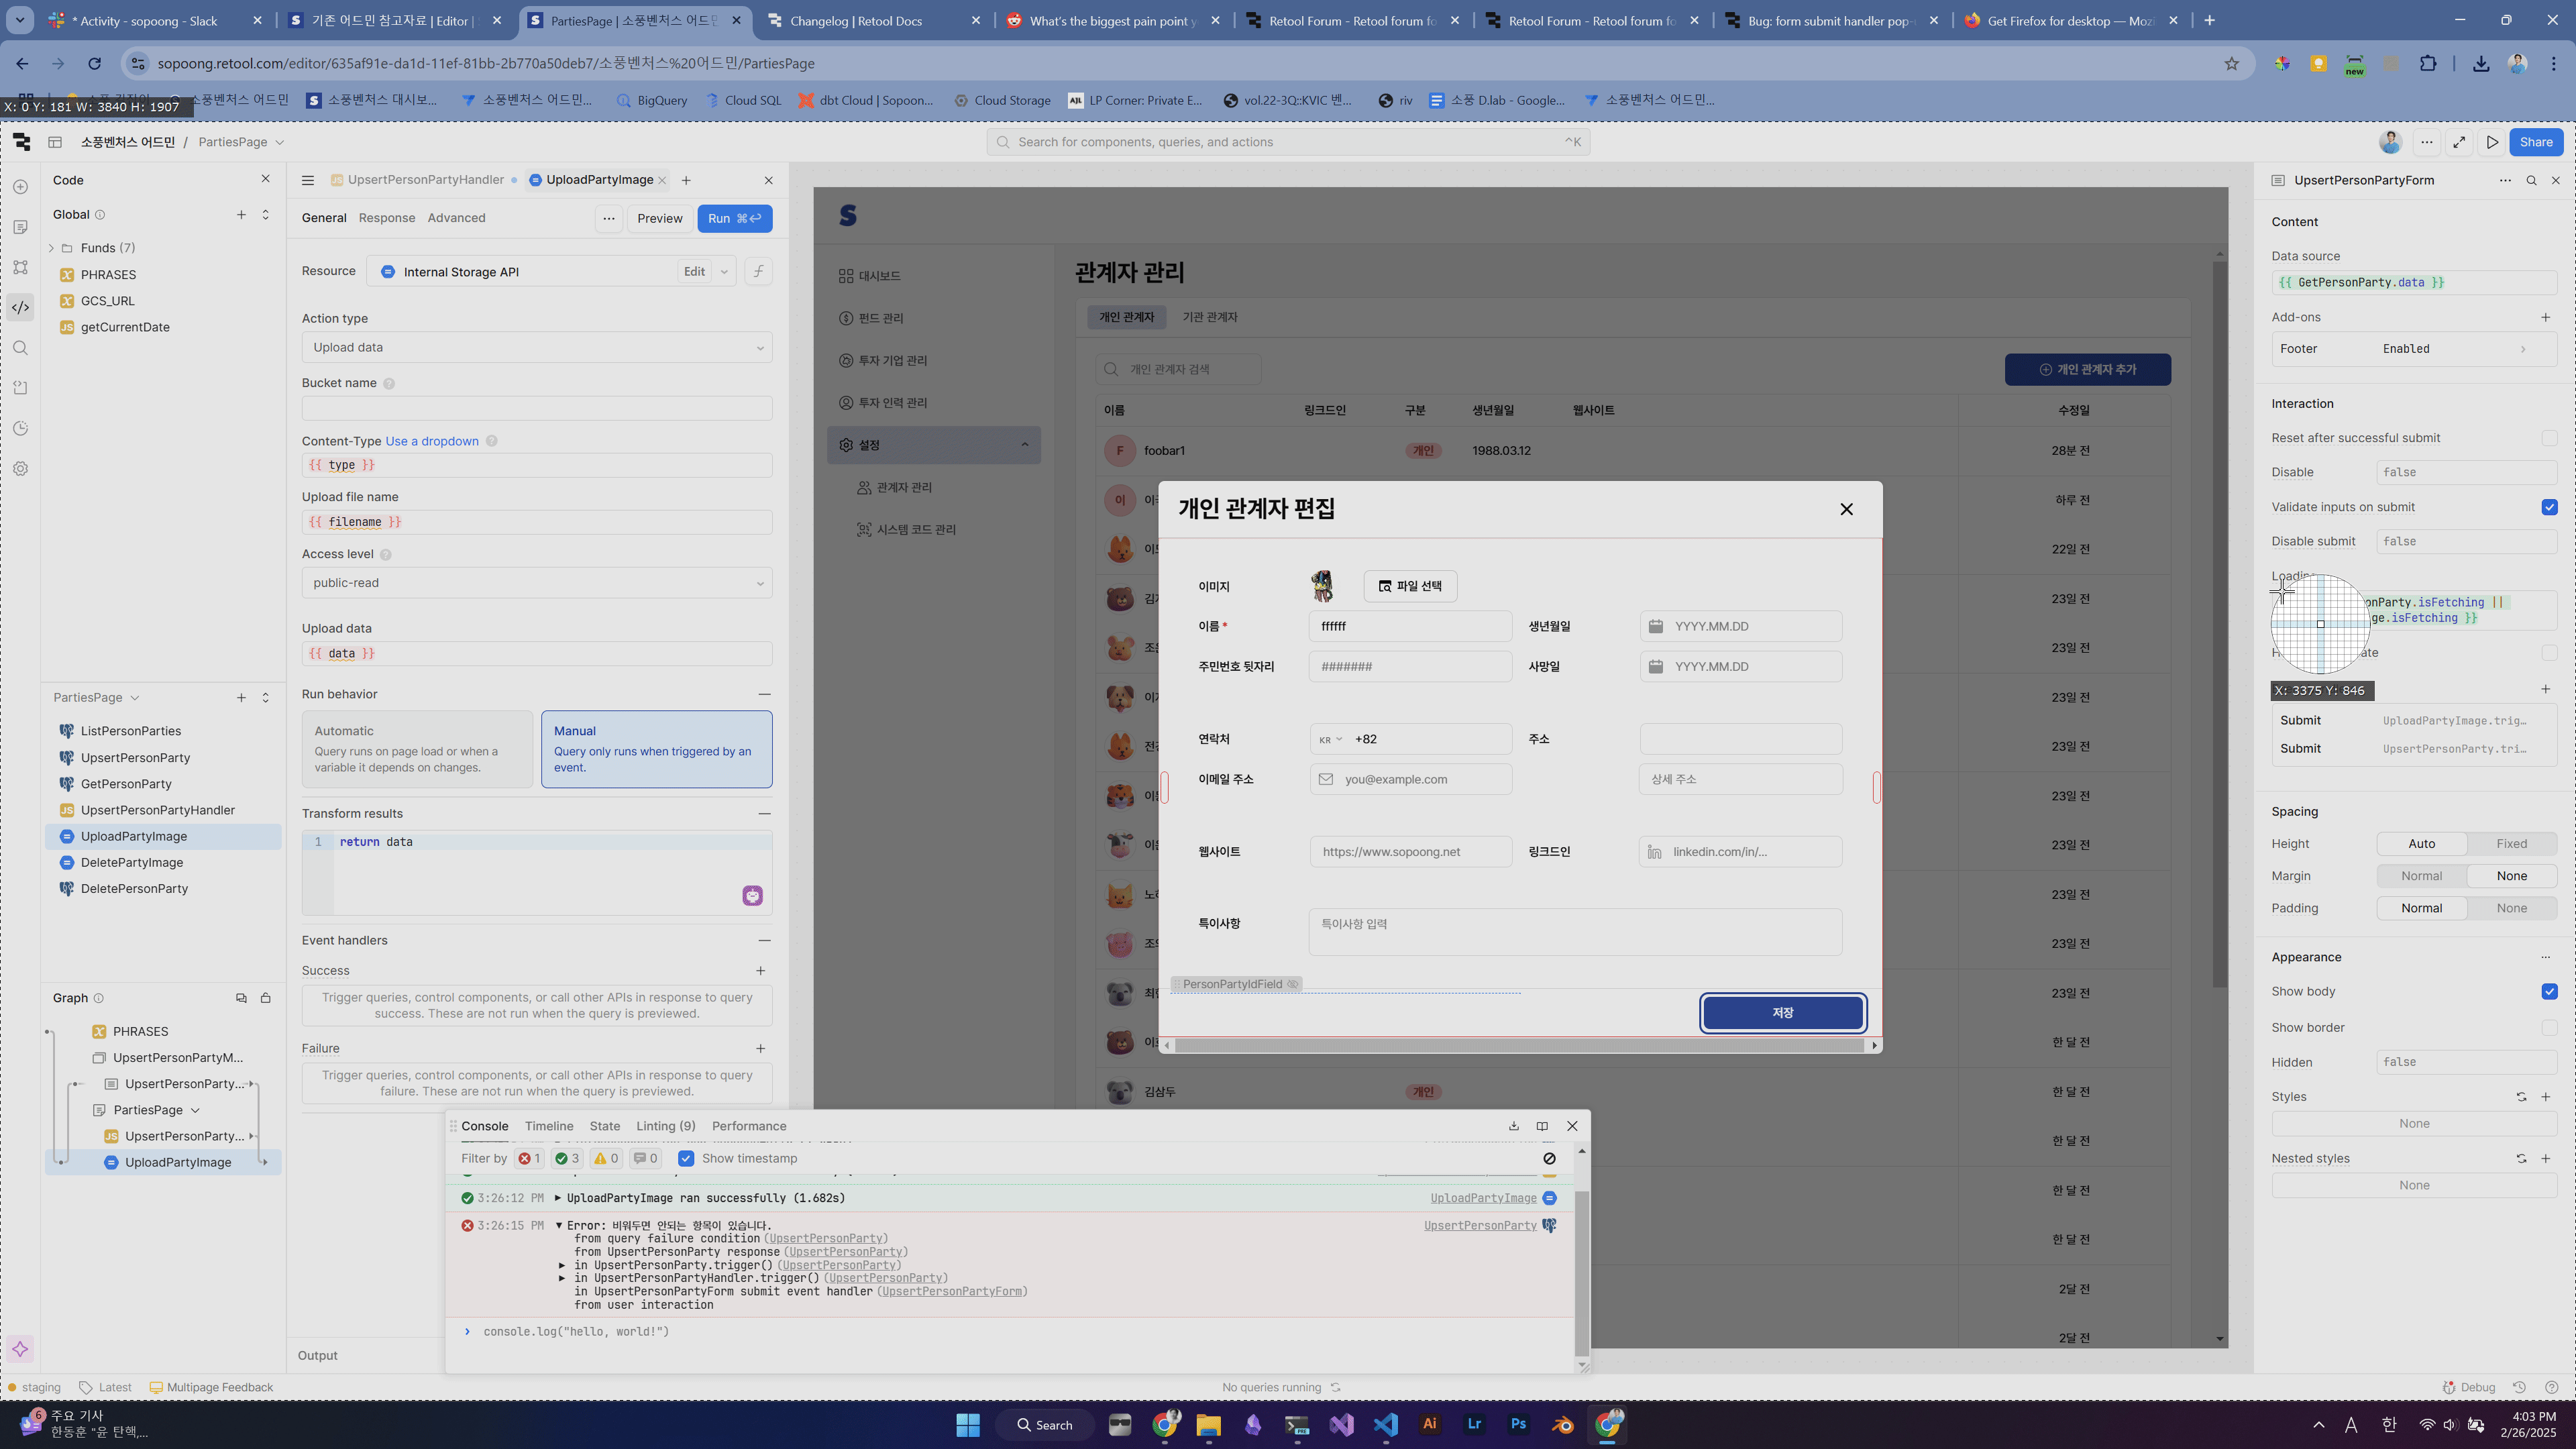Open Visual Studio Code from taskbar

click(x=1385, y=1424)
